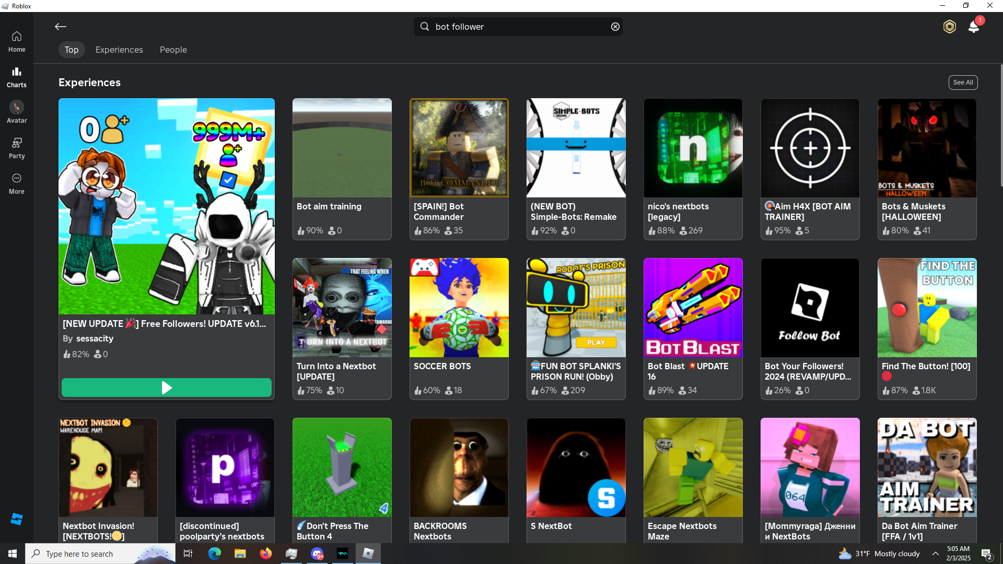Show hidden icons in system tray

click(x=936, y=554)
